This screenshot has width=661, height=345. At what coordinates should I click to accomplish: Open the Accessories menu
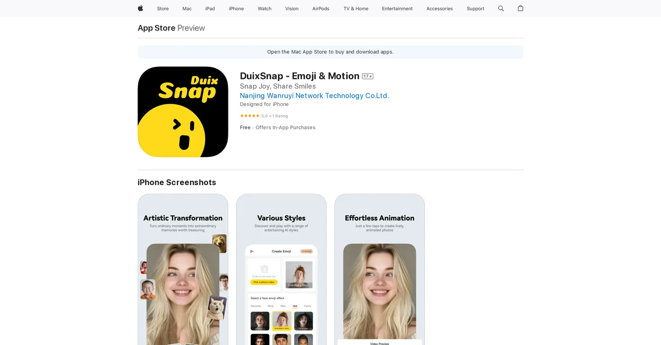[439, 9]
